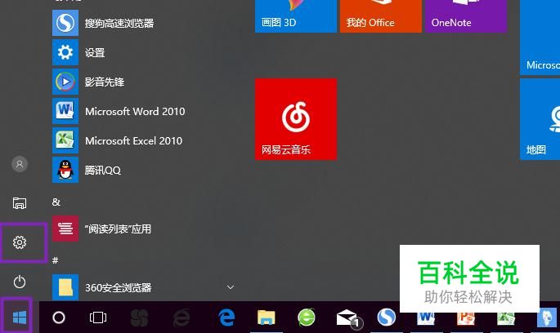Launch 影音先锋 media player

pyautogui.click(x=143, y=82)
